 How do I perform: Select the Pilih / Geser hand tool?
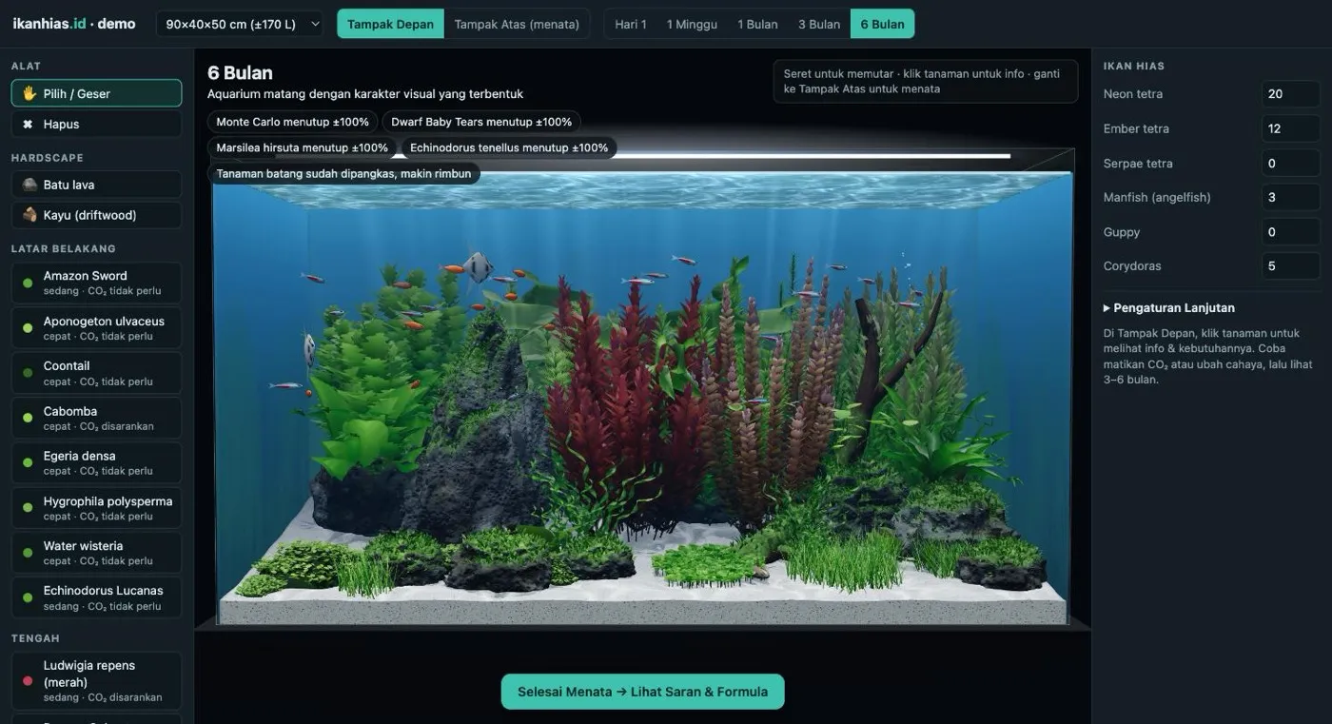(x=96, y=93)
